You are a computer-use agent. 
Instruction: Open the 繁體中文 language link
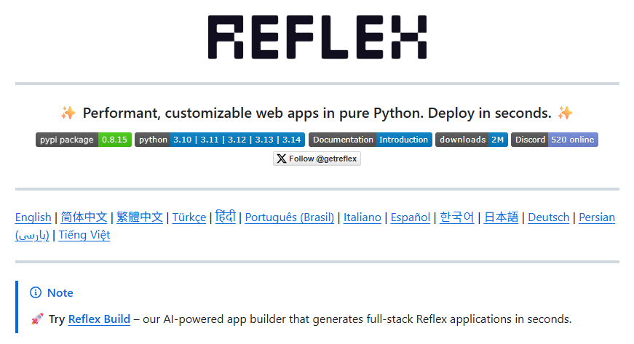140,217
